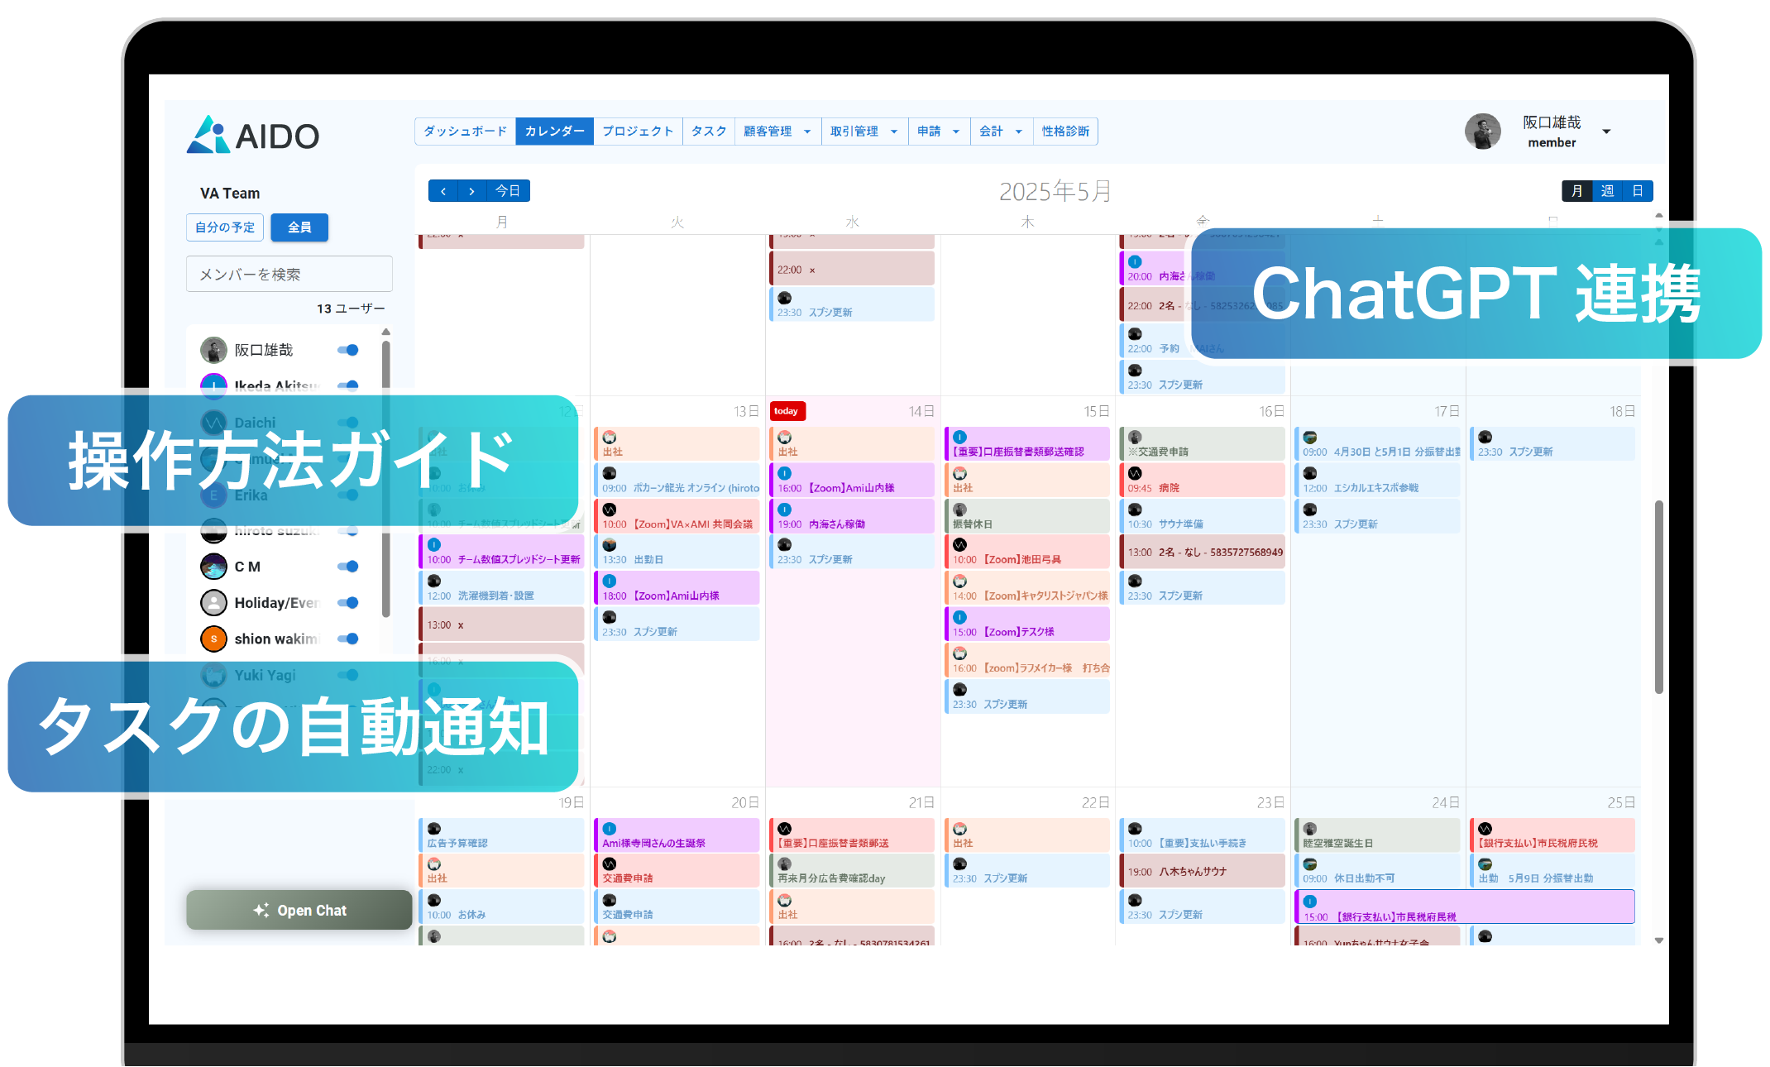Open 【重要】口座振替書類郵送確認 event on 15日
This screenshot has width=1770, height=1067.
coord(1027,444)
